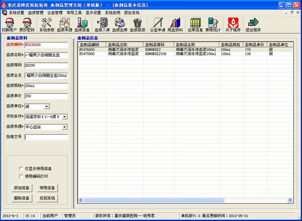Click 退出程序 exit program icon

[253, 25]
